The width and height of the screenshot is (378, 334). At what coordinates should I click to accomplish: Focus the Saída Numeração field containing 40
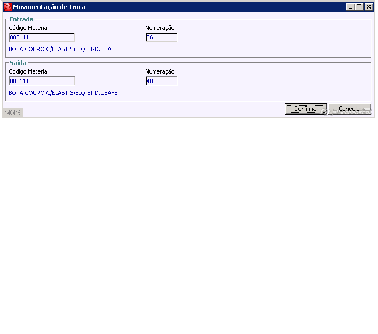click(x=161, y=81)
